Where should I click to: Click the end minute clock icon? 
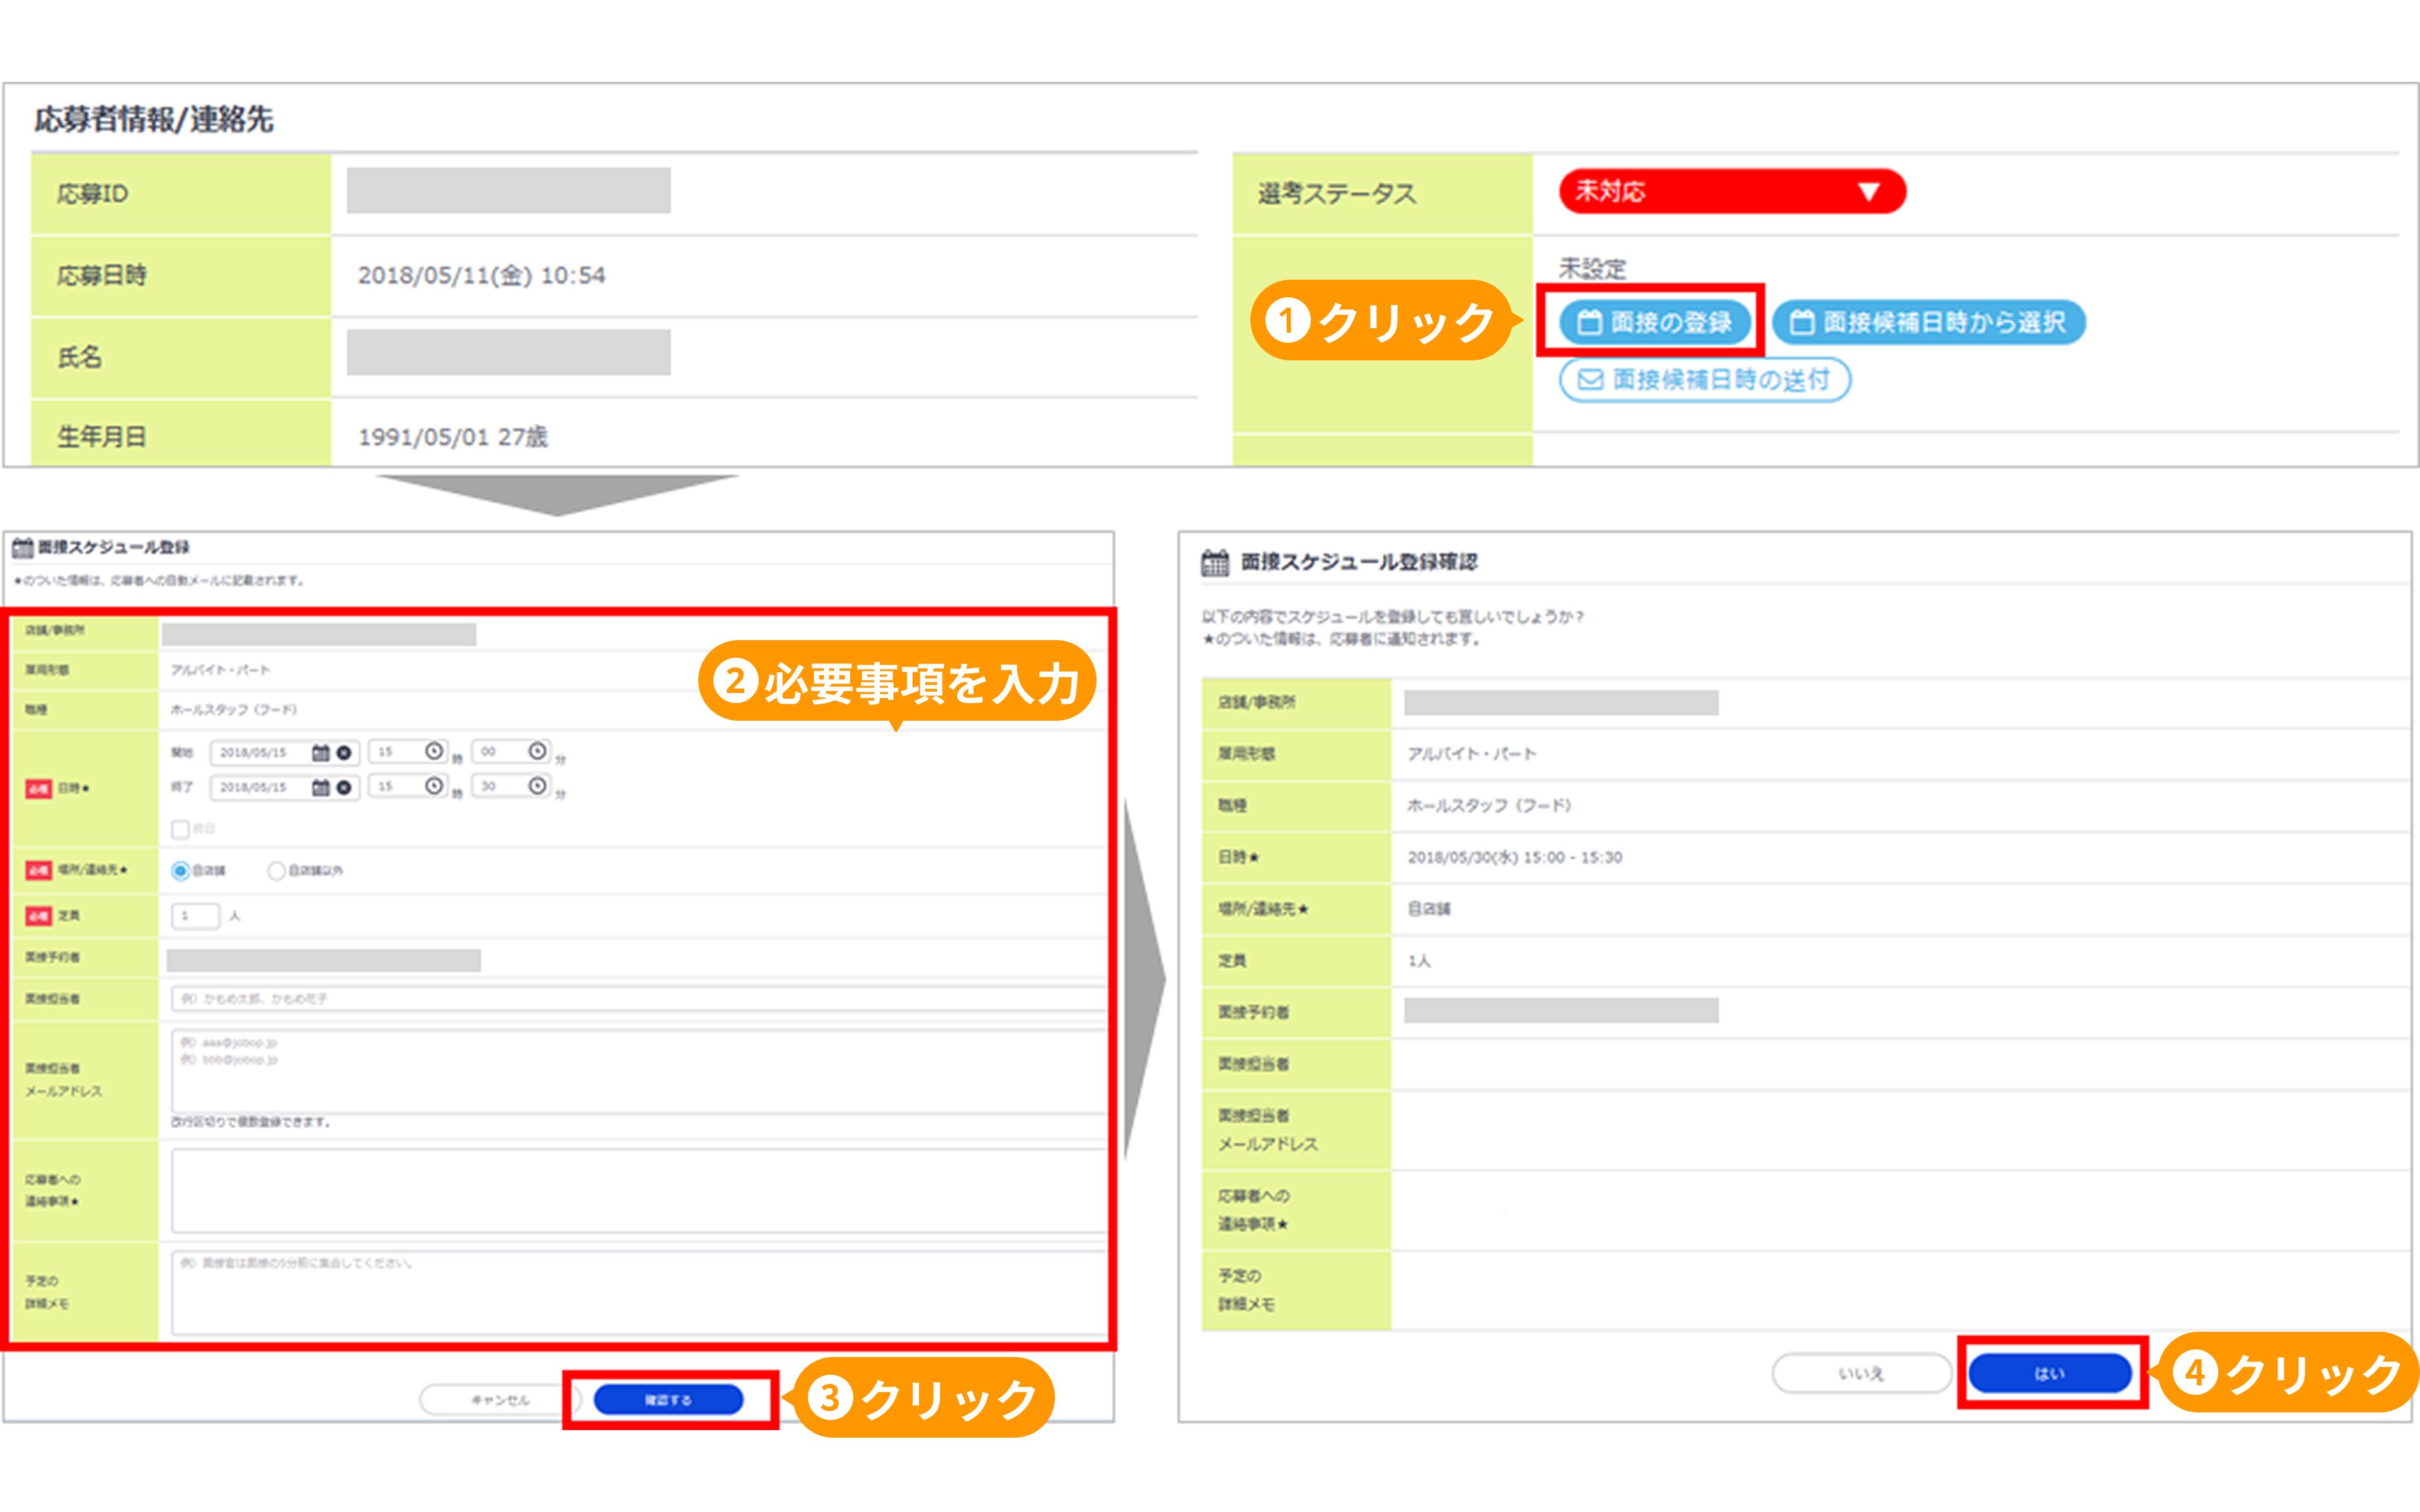point(537,786)
